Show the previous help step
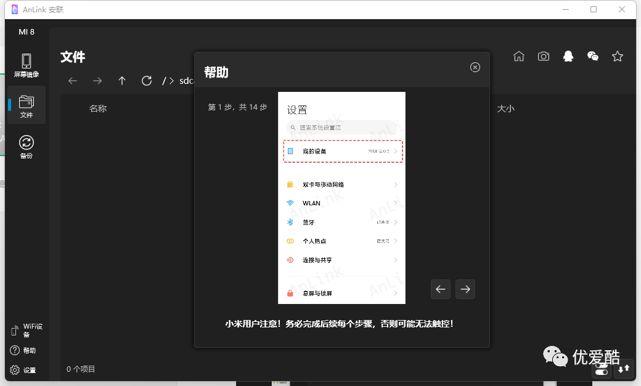641x386 pixels. coord(441,289)
